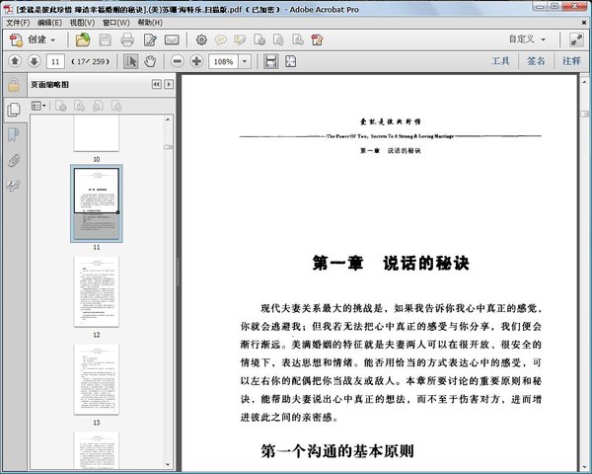Click the edit text pencil icon
Image resolution: width=592 pixels, height=474 pixels.
150,39
